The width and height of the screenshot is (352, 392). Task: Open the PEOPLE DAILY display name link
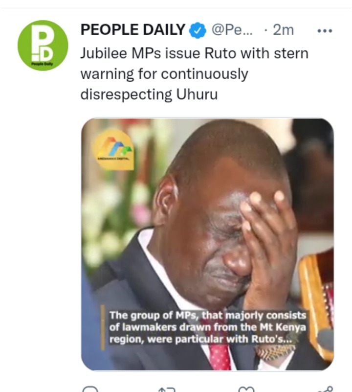point(132,30)
